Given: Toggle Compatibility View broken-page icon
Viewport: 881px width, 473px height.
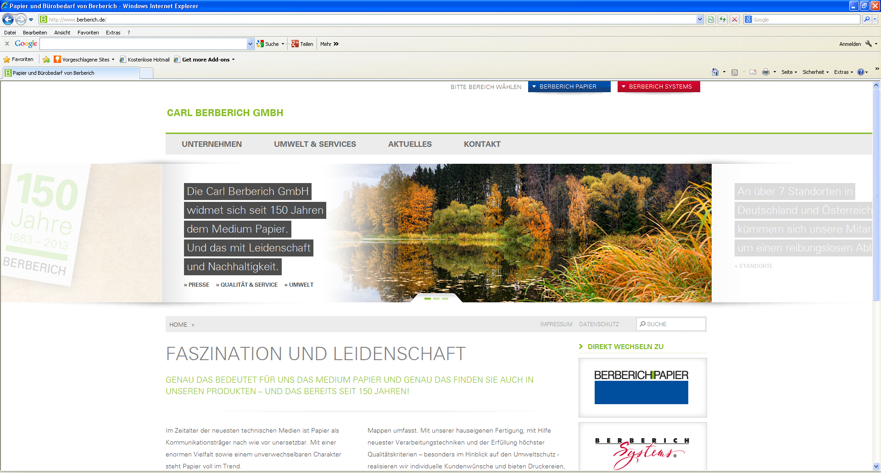Looking at the screenshot, I should tap(711, 19).
